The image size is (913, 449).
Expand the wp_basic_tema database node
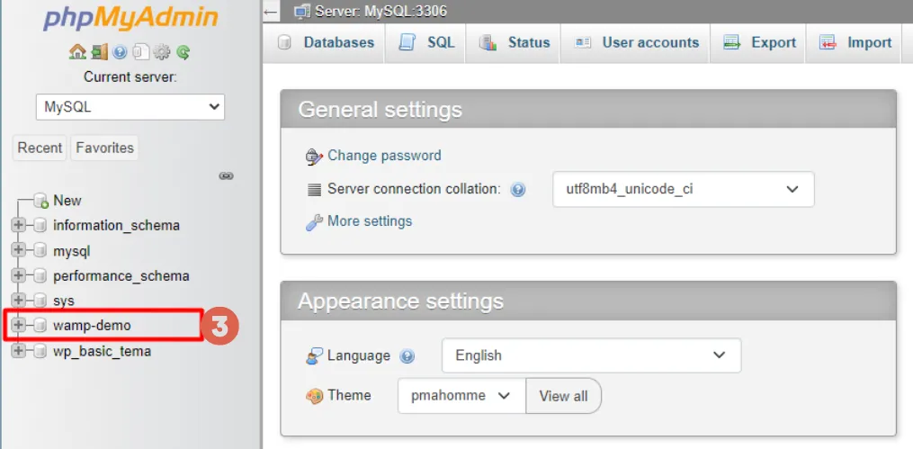19,351
